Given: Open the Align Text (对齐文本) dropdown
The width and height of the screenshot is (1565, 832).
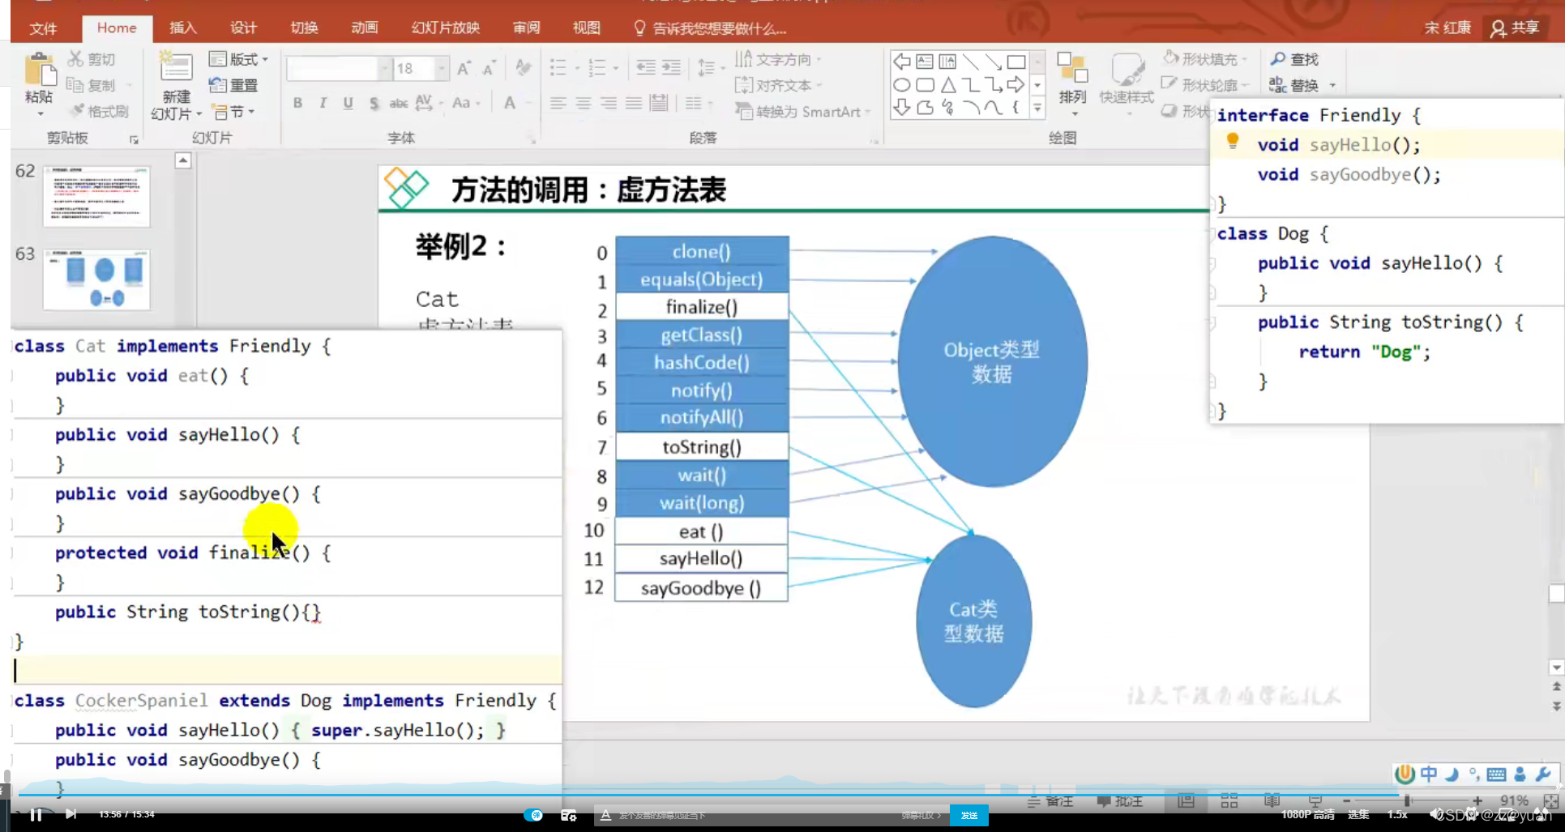Looking at the screenshot, I should (778, 85).
